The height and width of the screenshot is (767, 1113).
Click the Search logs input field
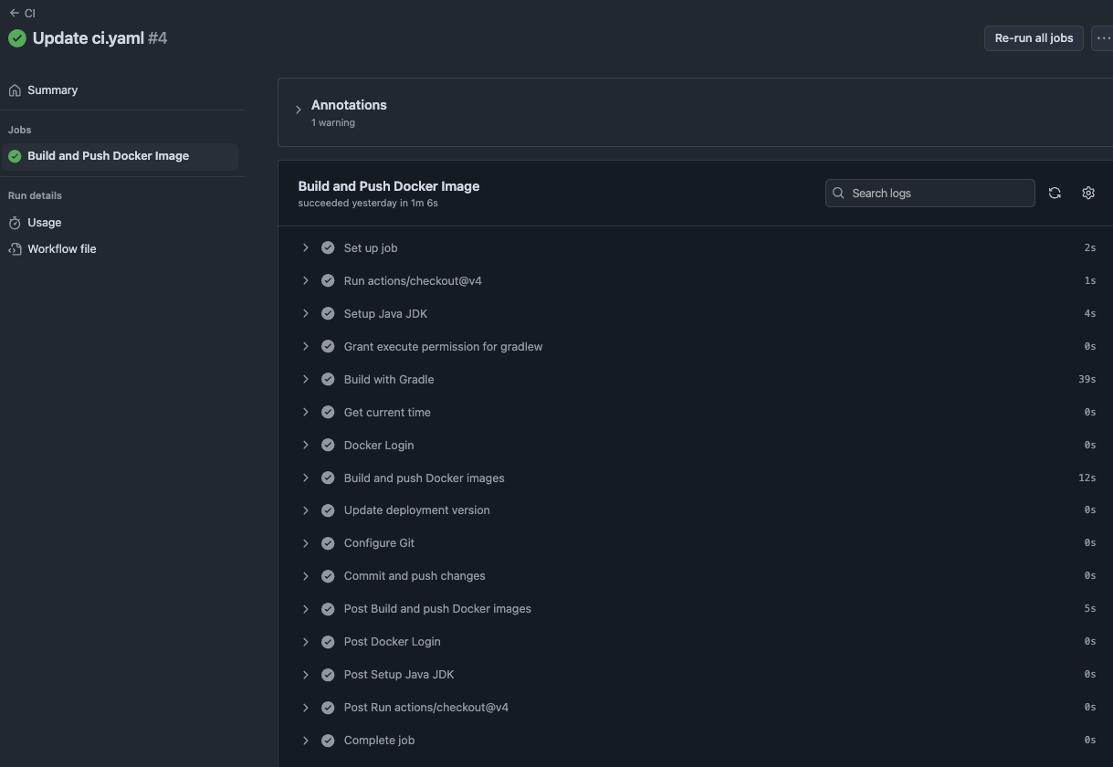[x=929, y=193]
